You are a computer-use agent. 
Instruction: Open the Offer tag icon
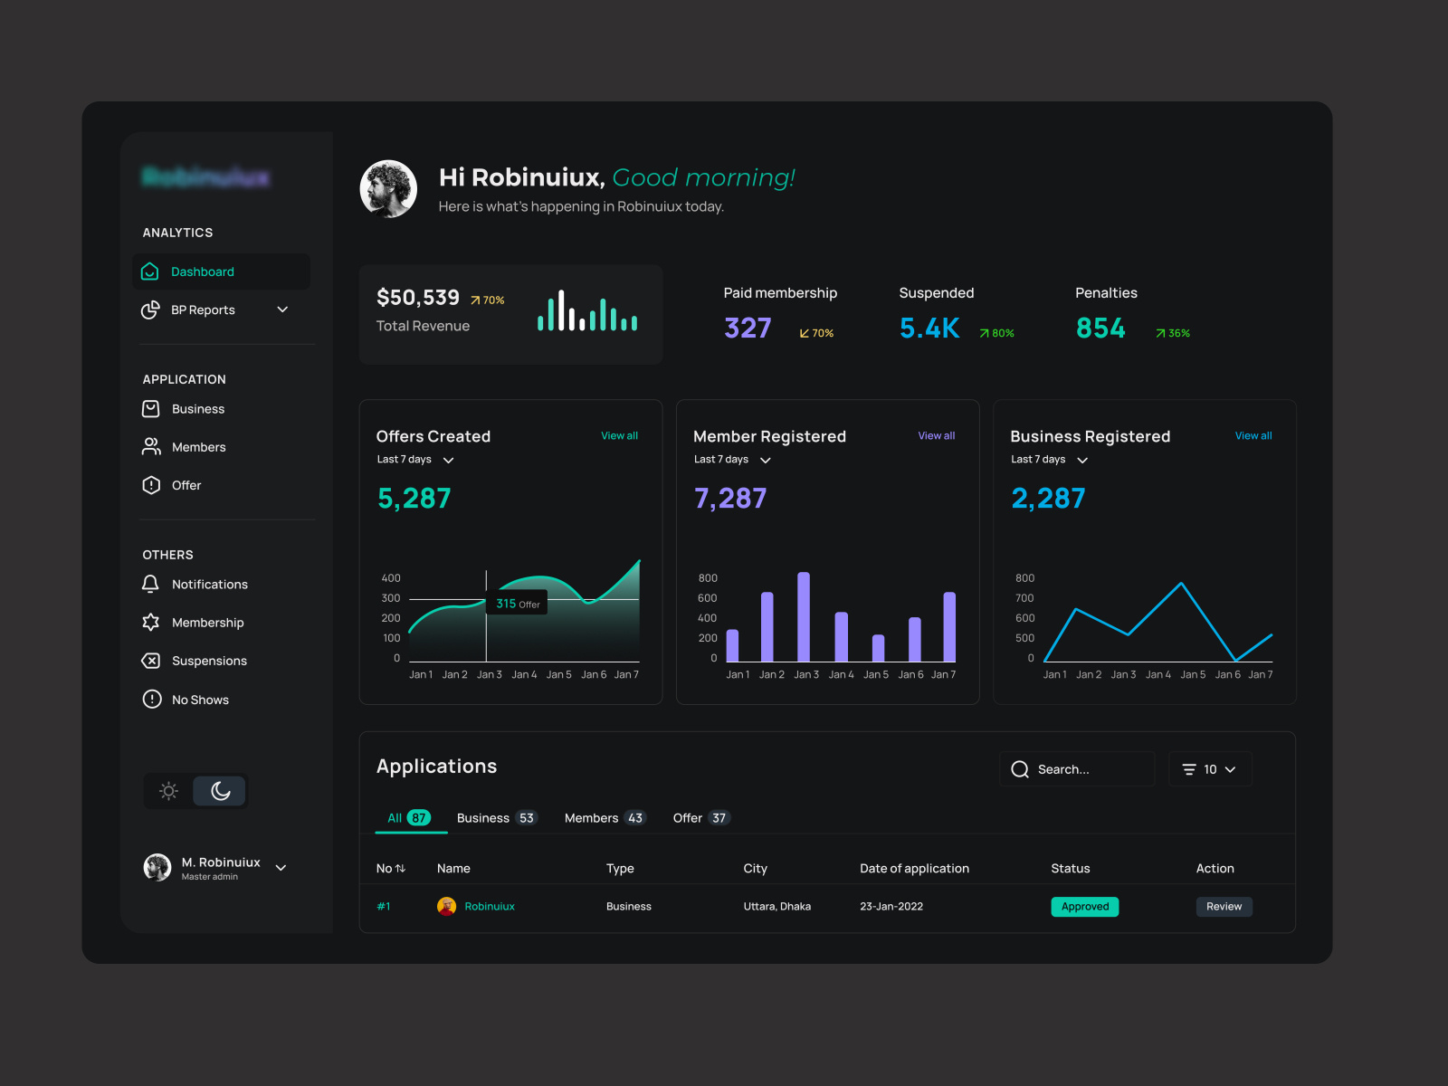pos(151,485)
